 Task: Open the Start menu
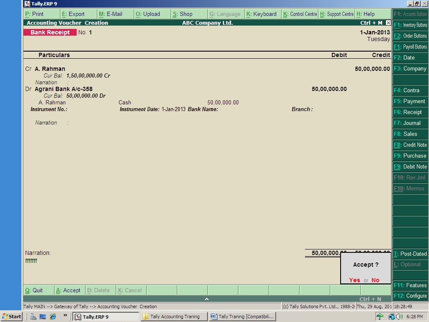(x=11, y=316)
